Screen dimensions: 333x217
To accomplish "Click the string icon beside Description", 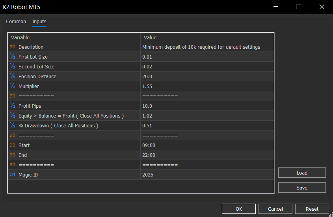I will (x=13, y=47).
